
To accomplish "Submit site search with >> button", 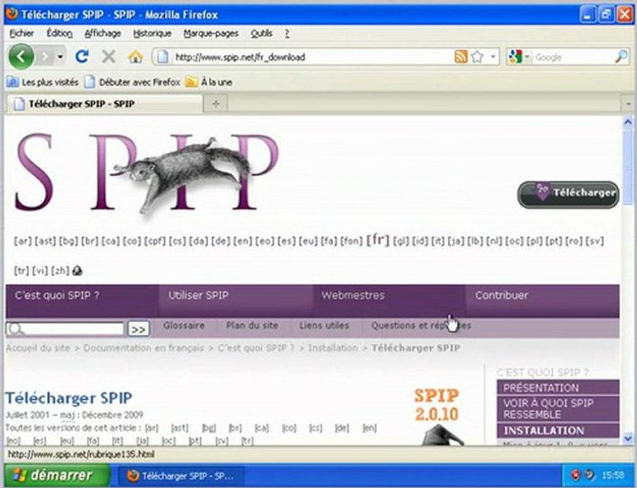I will 138,329.
